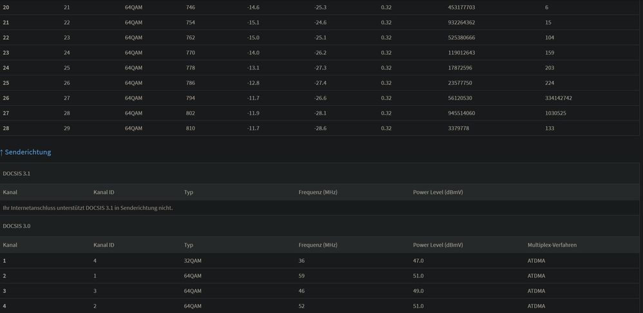
Task: Click the Kanal ID header under DOCSIS 3.1
Action: (x=104, y=192)
